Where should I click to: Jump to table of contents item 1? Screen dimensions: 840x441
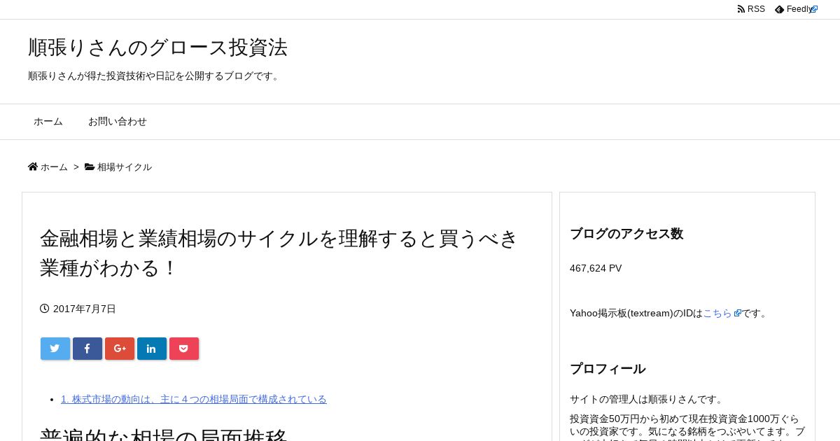click(194, 399)
